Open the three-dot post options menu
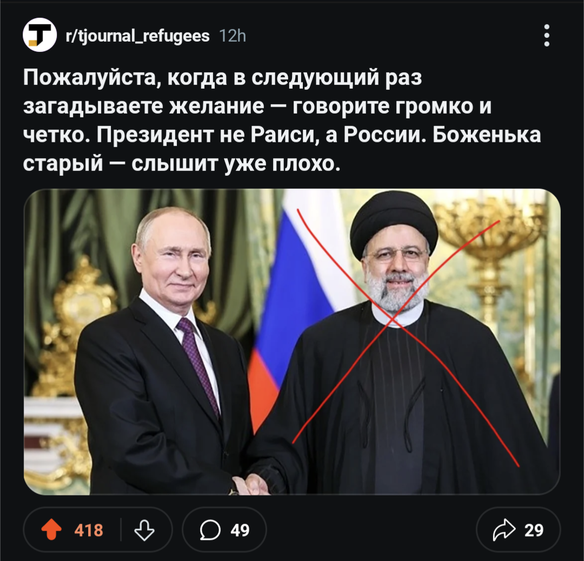 (546, 35)
